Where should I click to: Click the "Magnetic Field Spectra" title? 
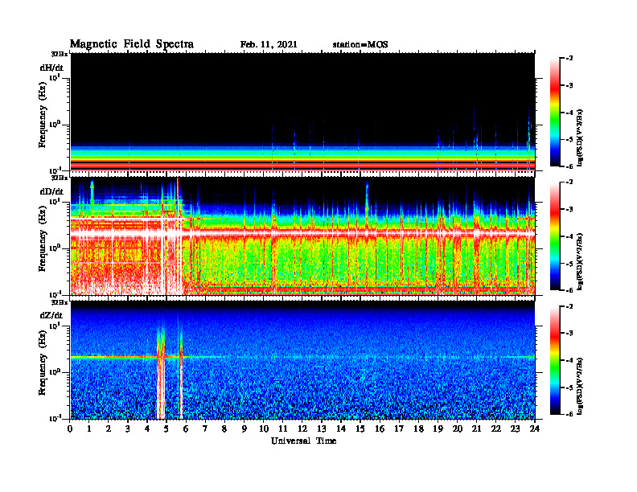pos(132,44)
